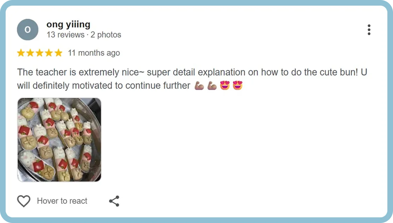The image size is (393, 223).
Task: Click the '11 months ago' timestamp
Action: click(x=94, y=53)
